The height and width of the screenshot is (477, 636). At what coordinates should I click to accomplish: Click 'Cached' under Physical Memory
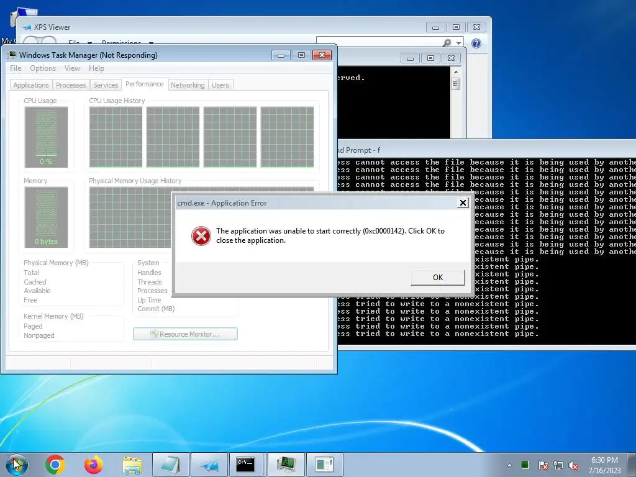pyautogui.click(x=35, y=281)
